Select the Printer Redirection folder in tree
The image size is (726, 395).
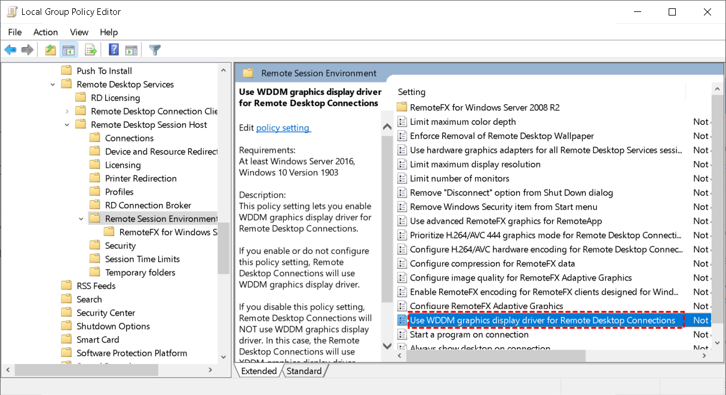click(x=140, y=178)
